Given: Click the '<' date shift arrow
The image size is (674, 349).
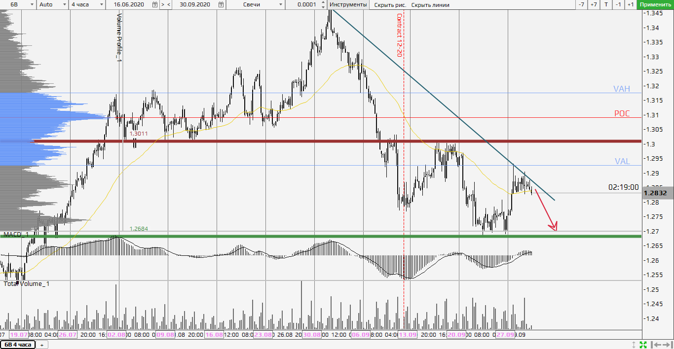Looking at the screenshot, I should 169,4.
